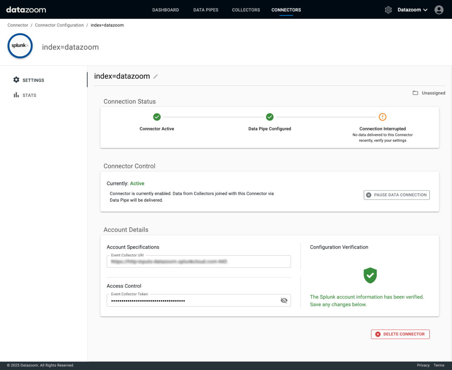The width and height of the screenshot is (452, 370).
Task: Click the Data Pipe Configured checkmark
Action: (x=270, y=117)
